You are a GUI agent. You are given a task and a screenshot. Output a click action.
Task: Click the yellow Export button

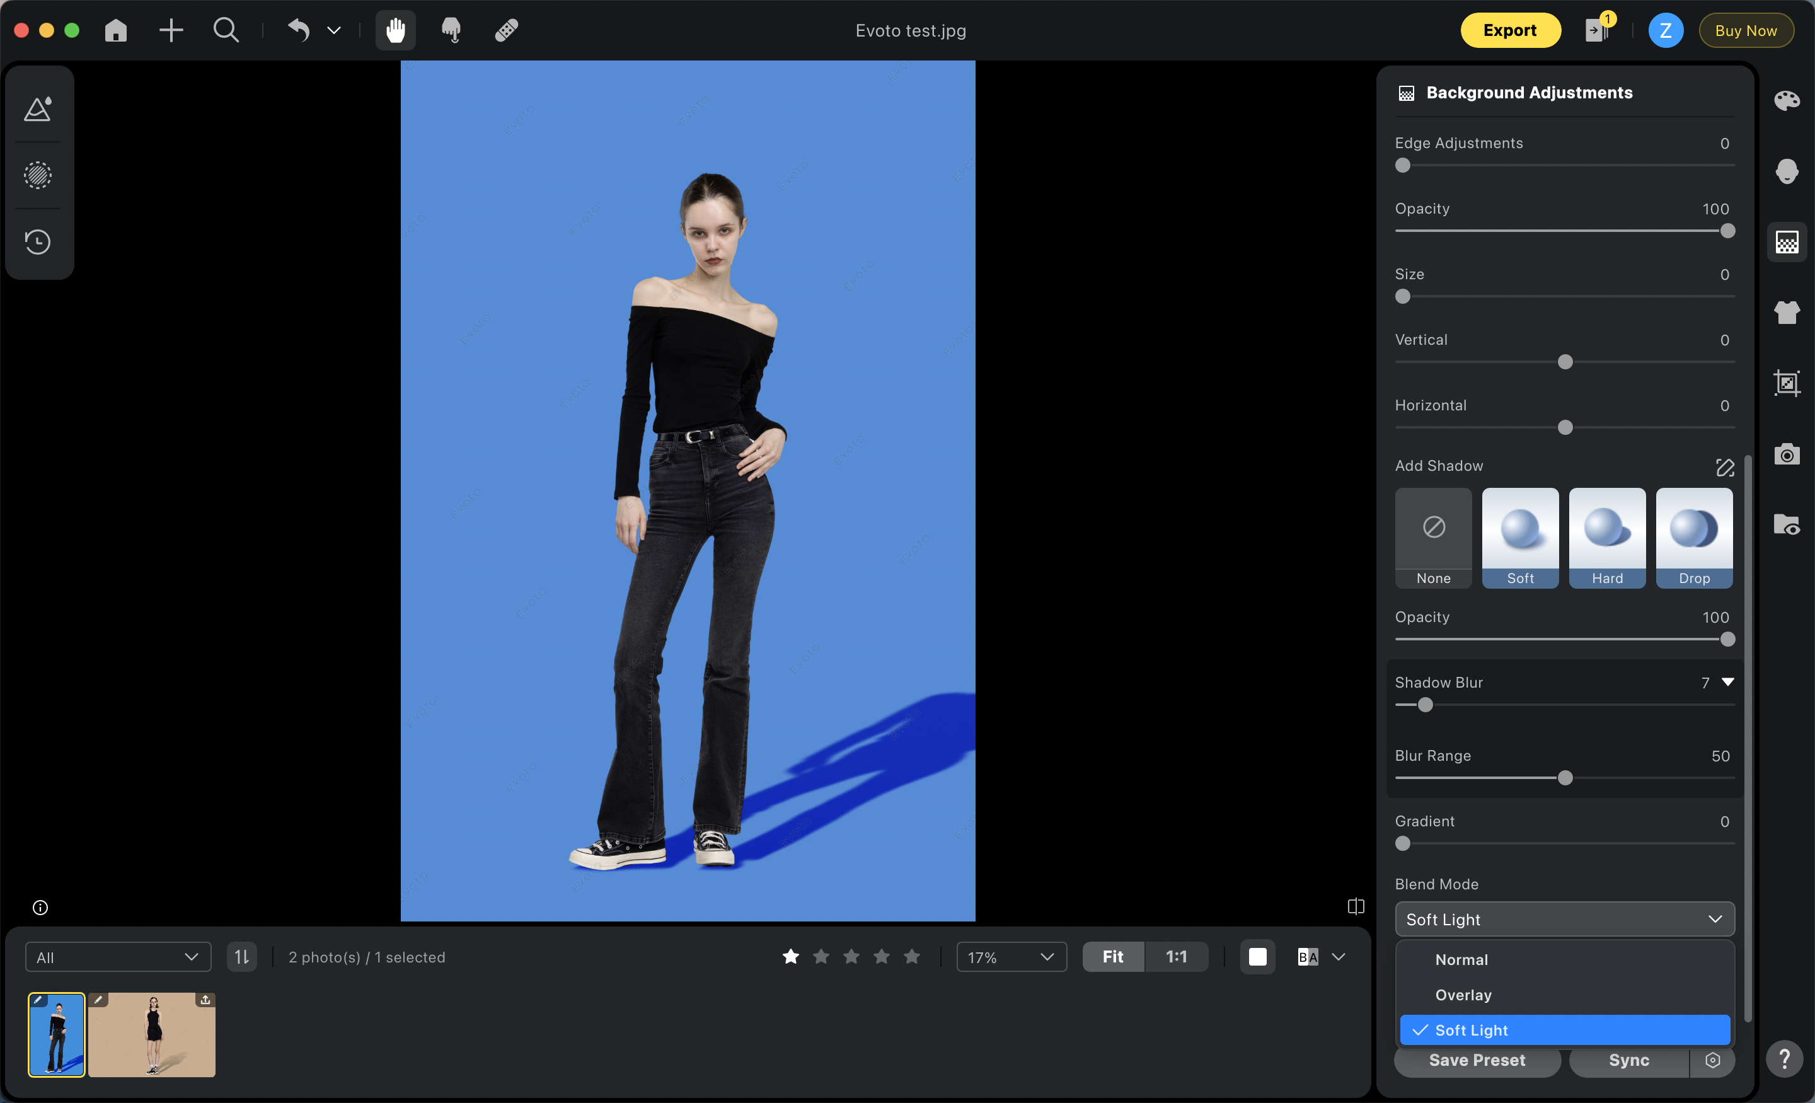[1510, 30]
